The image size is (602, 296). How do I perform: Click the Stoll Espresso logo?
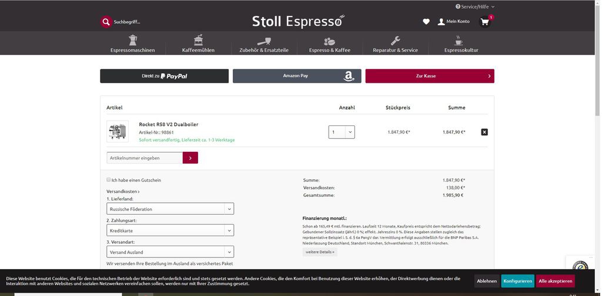pyautogui.click(x=298, y=22)
